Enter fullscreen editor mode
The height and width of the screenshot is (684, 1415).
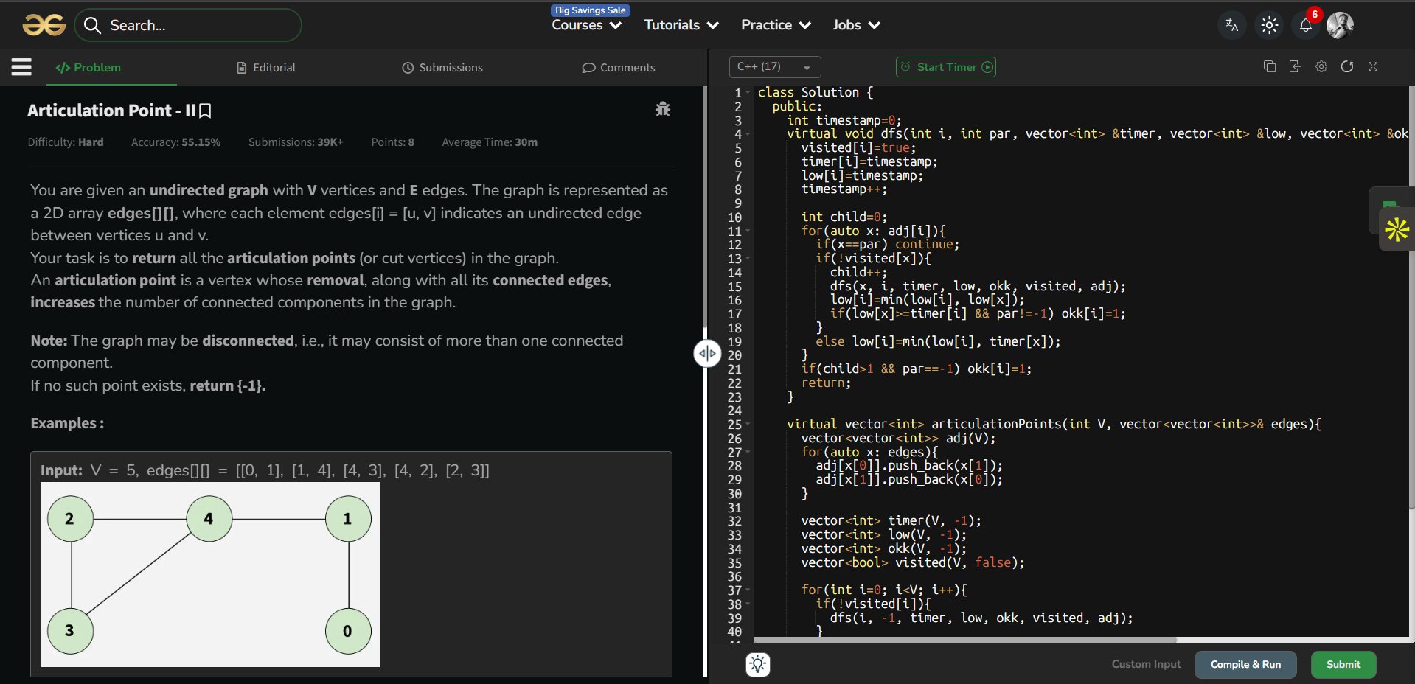(x=1372, y=66)
